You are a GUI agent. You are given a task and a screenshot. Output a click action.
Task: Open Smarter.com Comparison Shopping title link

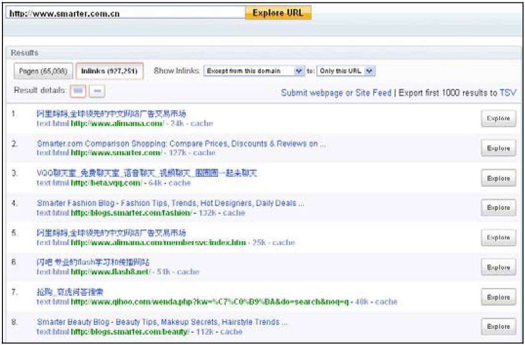pos(181,144)
